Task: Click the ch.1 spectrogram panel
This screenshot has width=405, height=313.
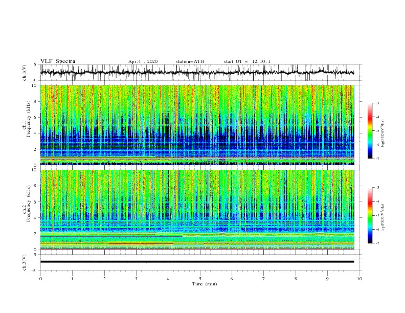Action: pyautogui.click(x=197, y=125)
